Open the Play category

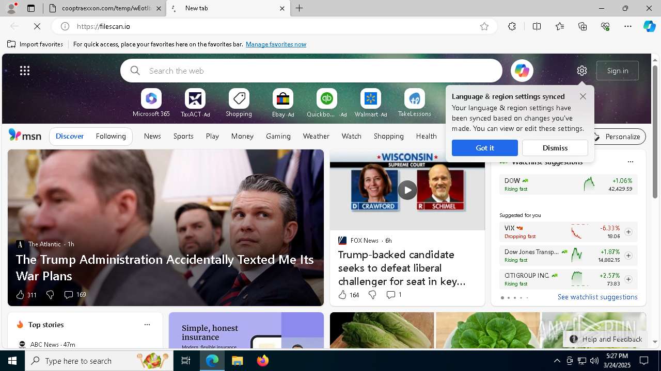pyautogui.click(x=212, y=136)
